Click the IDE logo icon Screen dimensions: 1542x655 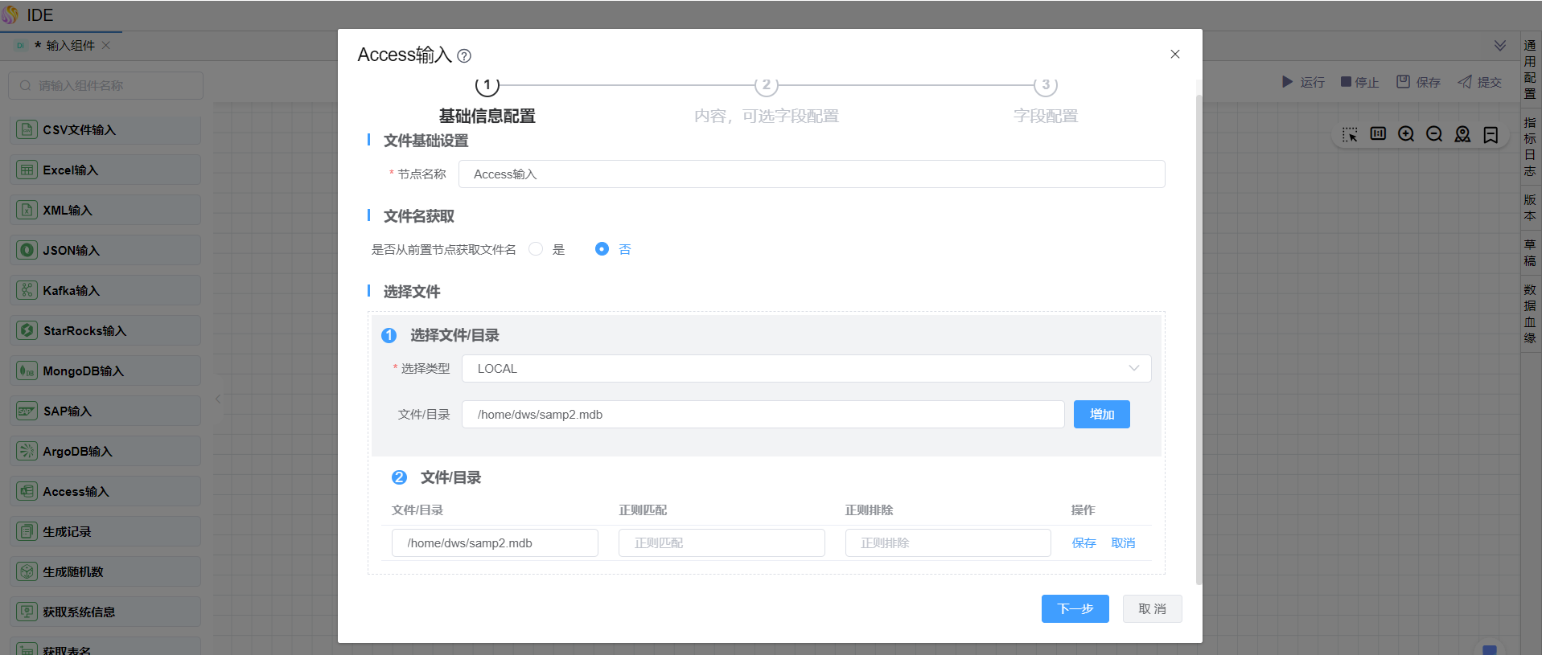pyautogui.click(x=10, y=14)
